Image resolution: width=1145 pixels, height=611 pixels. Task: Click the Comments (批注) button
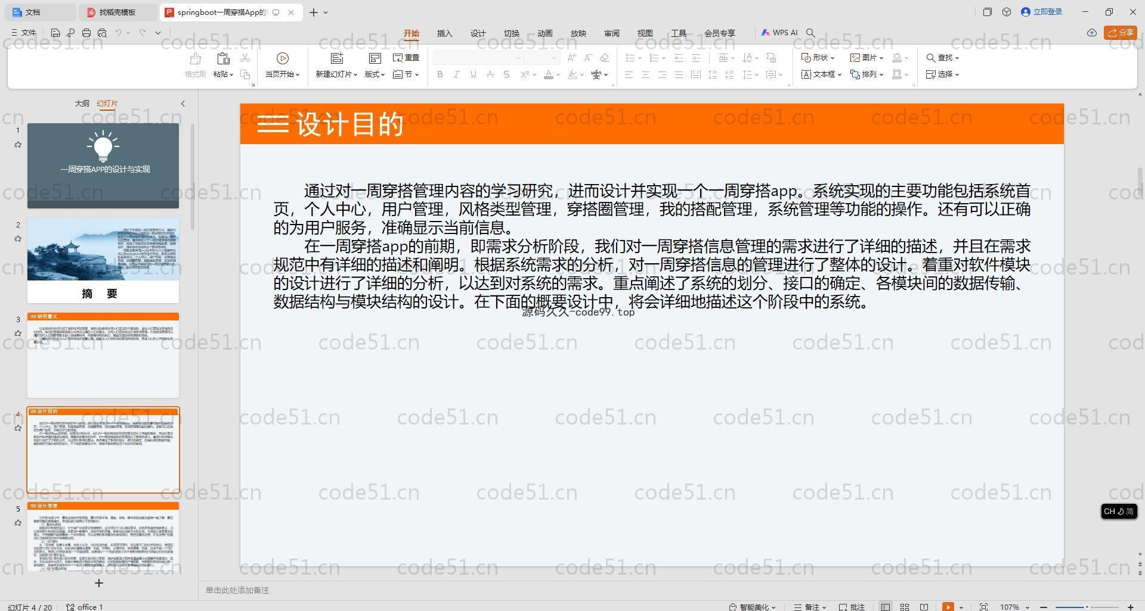[x=852, y=607]
